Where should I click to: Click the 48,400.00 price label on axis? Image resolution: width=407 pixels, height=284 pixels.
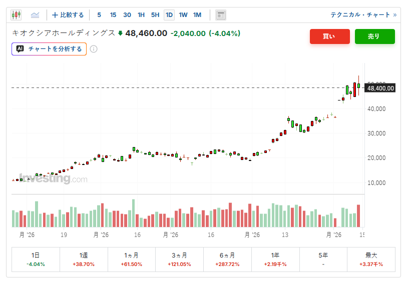click(380, 88)
